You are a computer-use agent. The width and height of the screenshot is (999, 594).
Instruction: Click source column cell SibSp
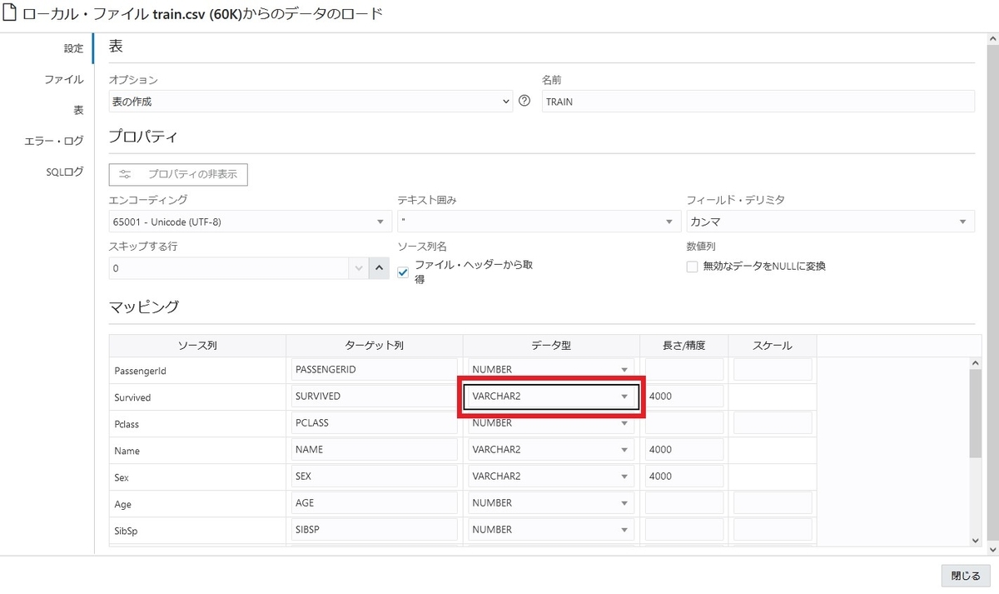[x=197, y=531]
